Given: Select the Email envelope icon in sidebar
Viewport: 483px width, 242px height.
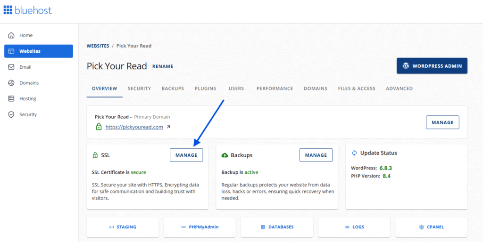Looking at the screenshot, I should [11, 67].
